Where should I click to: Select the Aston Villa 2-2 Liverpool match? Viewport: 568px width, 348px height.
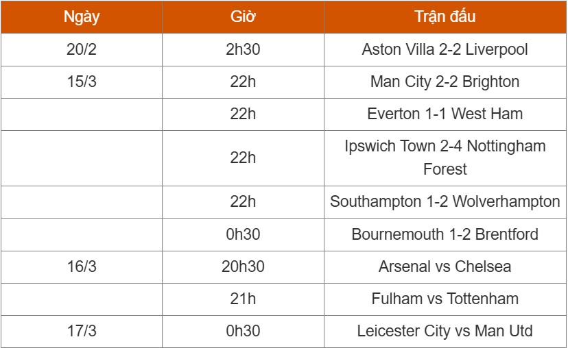click(x=445, y=49)
